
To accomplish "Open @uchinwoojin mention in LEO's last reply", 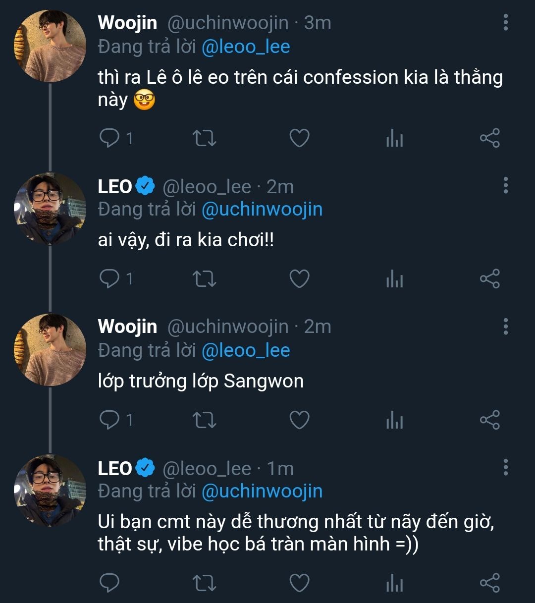I will pyautogui.click(x=262, y=491).
